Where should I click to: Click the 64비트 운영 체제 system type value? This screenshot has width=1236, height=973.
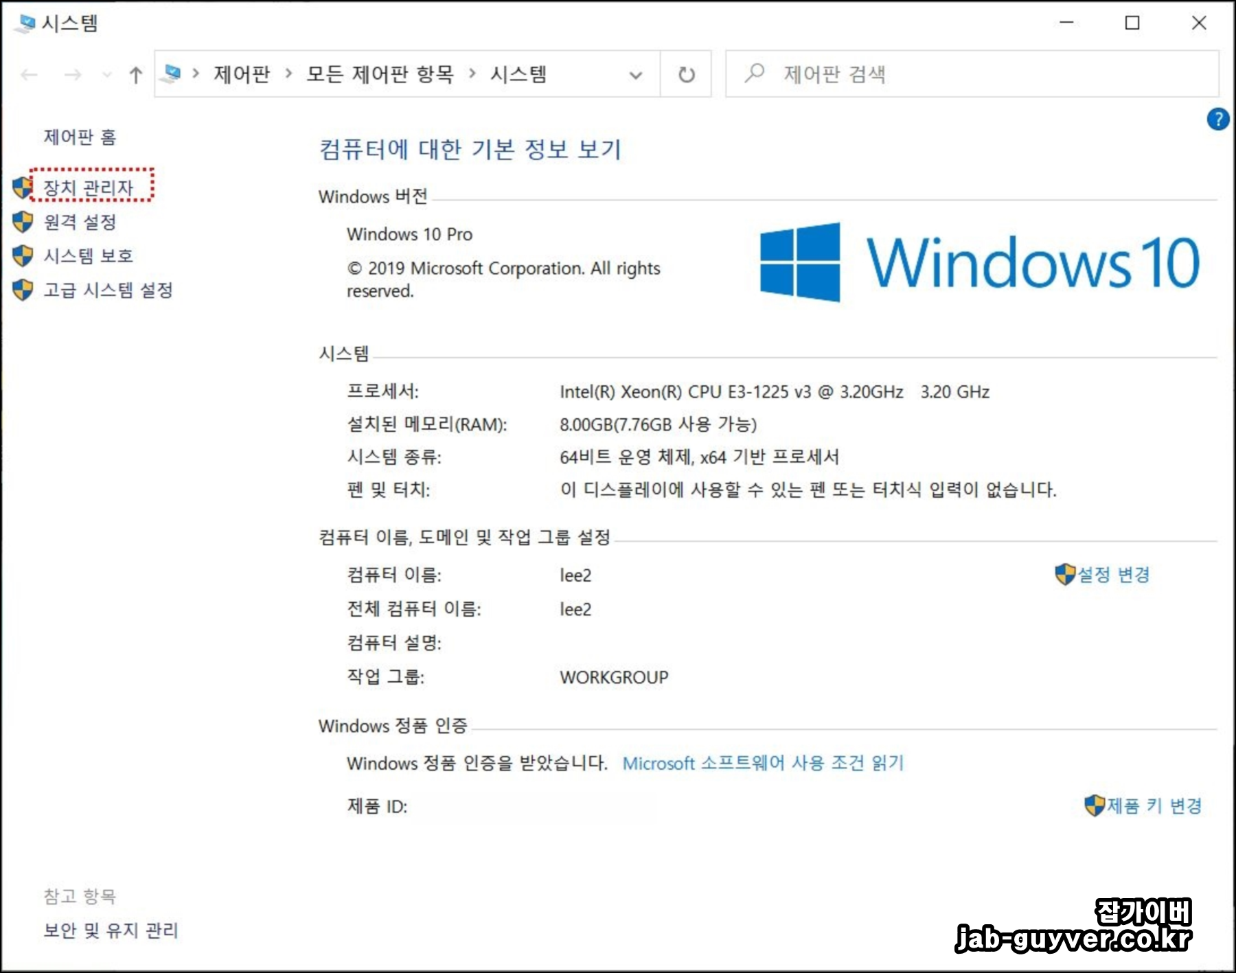coord(699,457)
